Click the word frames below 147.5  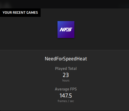point(62,101)
